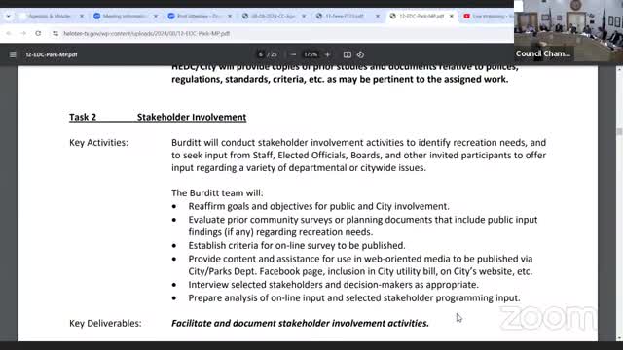The width and height of the screenshot is (623, 350).
Task: Open the browser tab search dropdown
Action: click(x=8, y=16)
